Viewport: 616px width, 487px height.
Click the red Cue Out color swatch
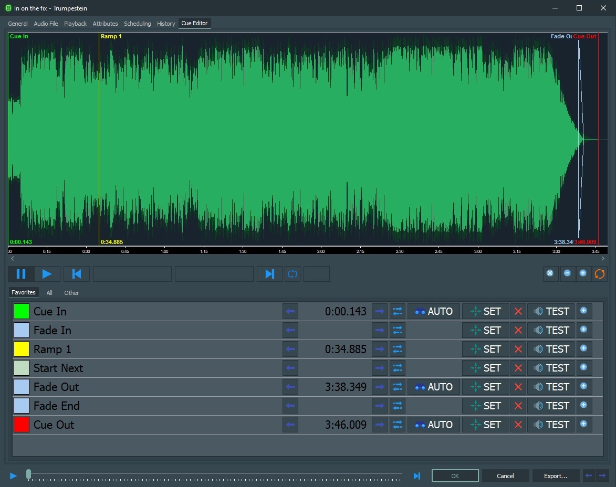pyautogui.click(x=22, y=425)
